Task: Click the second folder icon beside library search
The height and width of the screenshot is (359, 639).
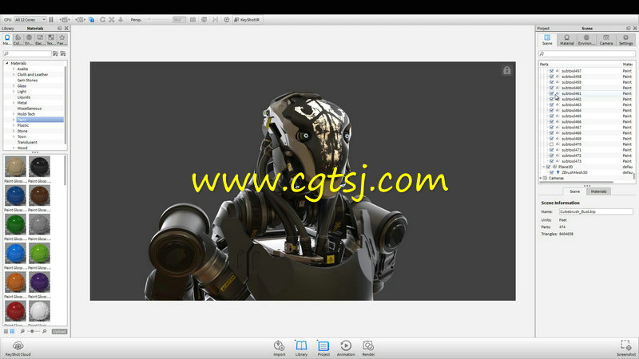Action: click(63, 53)
